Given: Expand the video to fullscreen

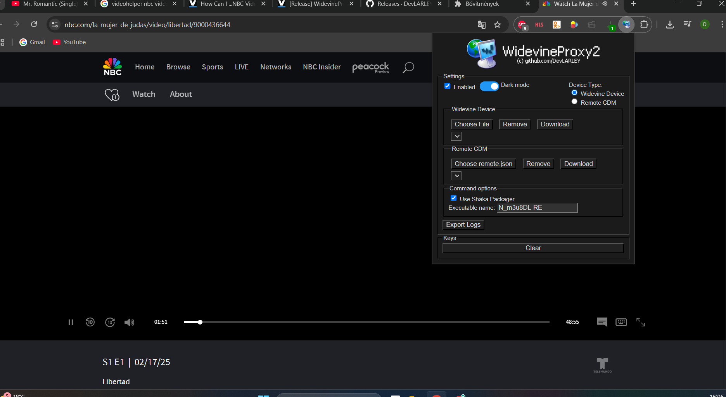Looking at the screenshot, I should (641, 322).
